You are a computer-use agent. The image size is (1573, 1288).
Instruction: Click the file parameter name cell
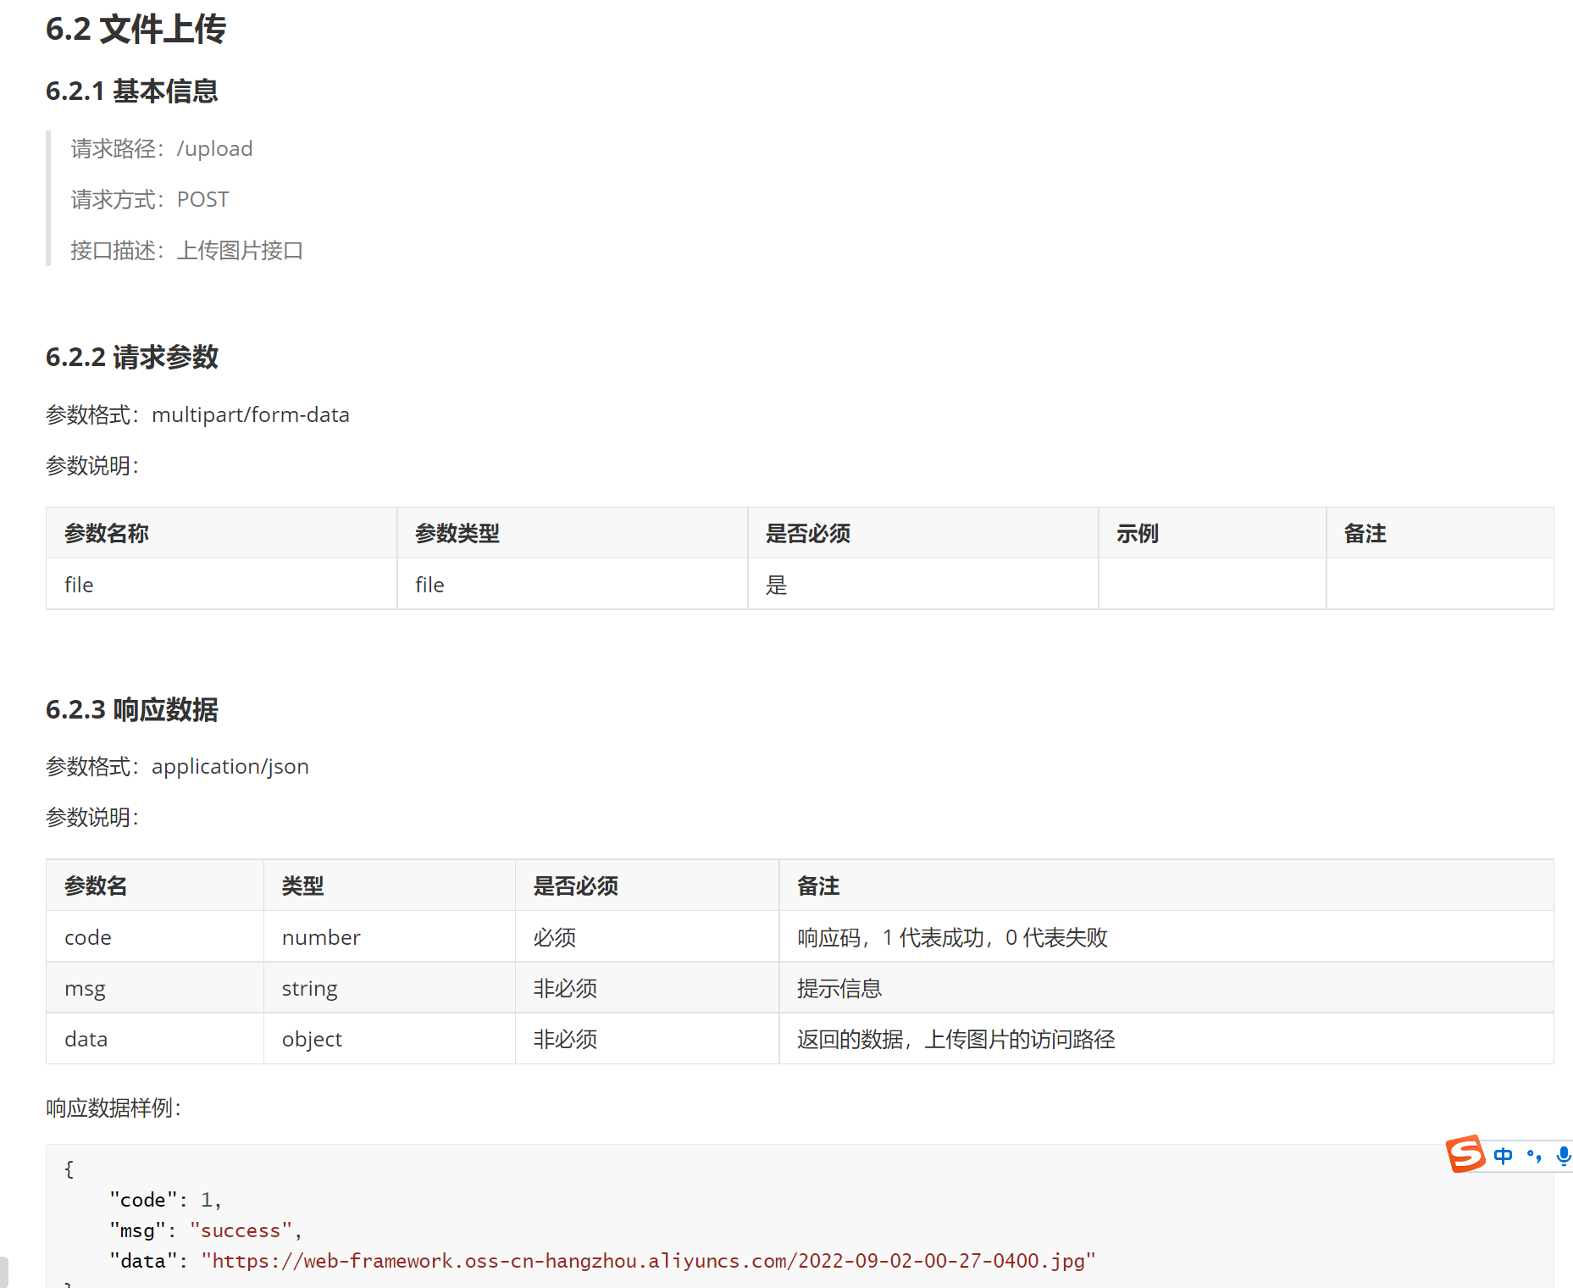[x=79, y=586]
